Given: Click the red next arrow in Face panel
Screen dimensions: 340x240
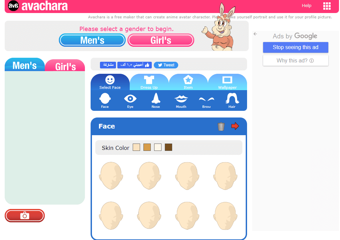Looking at the screenshot, I should coord(235,126).
